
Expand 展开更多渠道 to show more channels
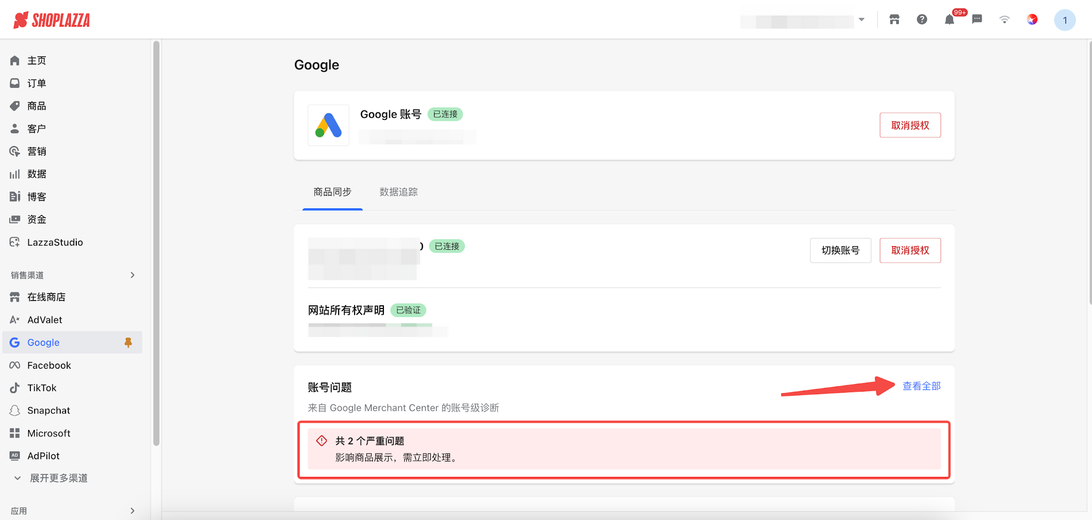click(x=51, y=478)
